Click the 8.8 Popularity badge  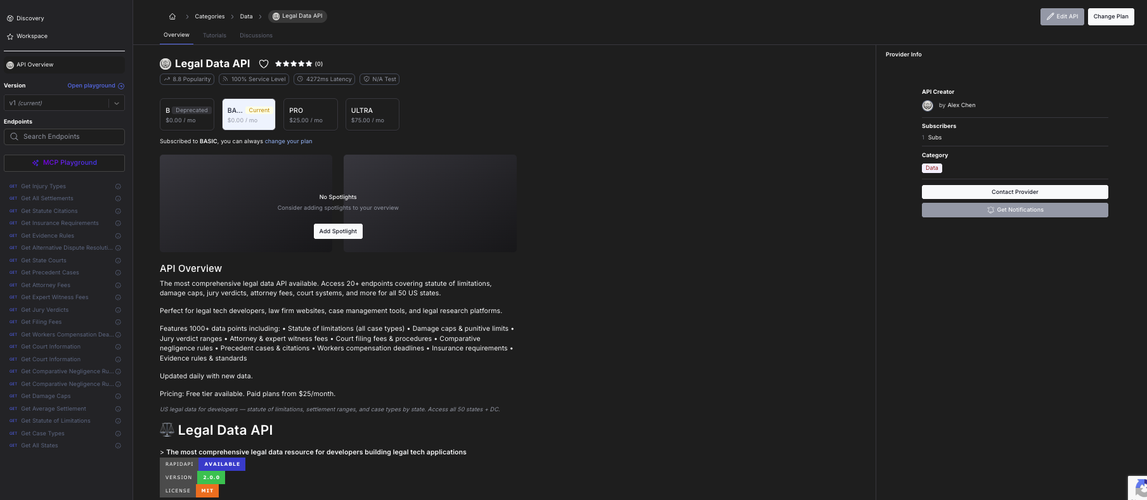187,79
